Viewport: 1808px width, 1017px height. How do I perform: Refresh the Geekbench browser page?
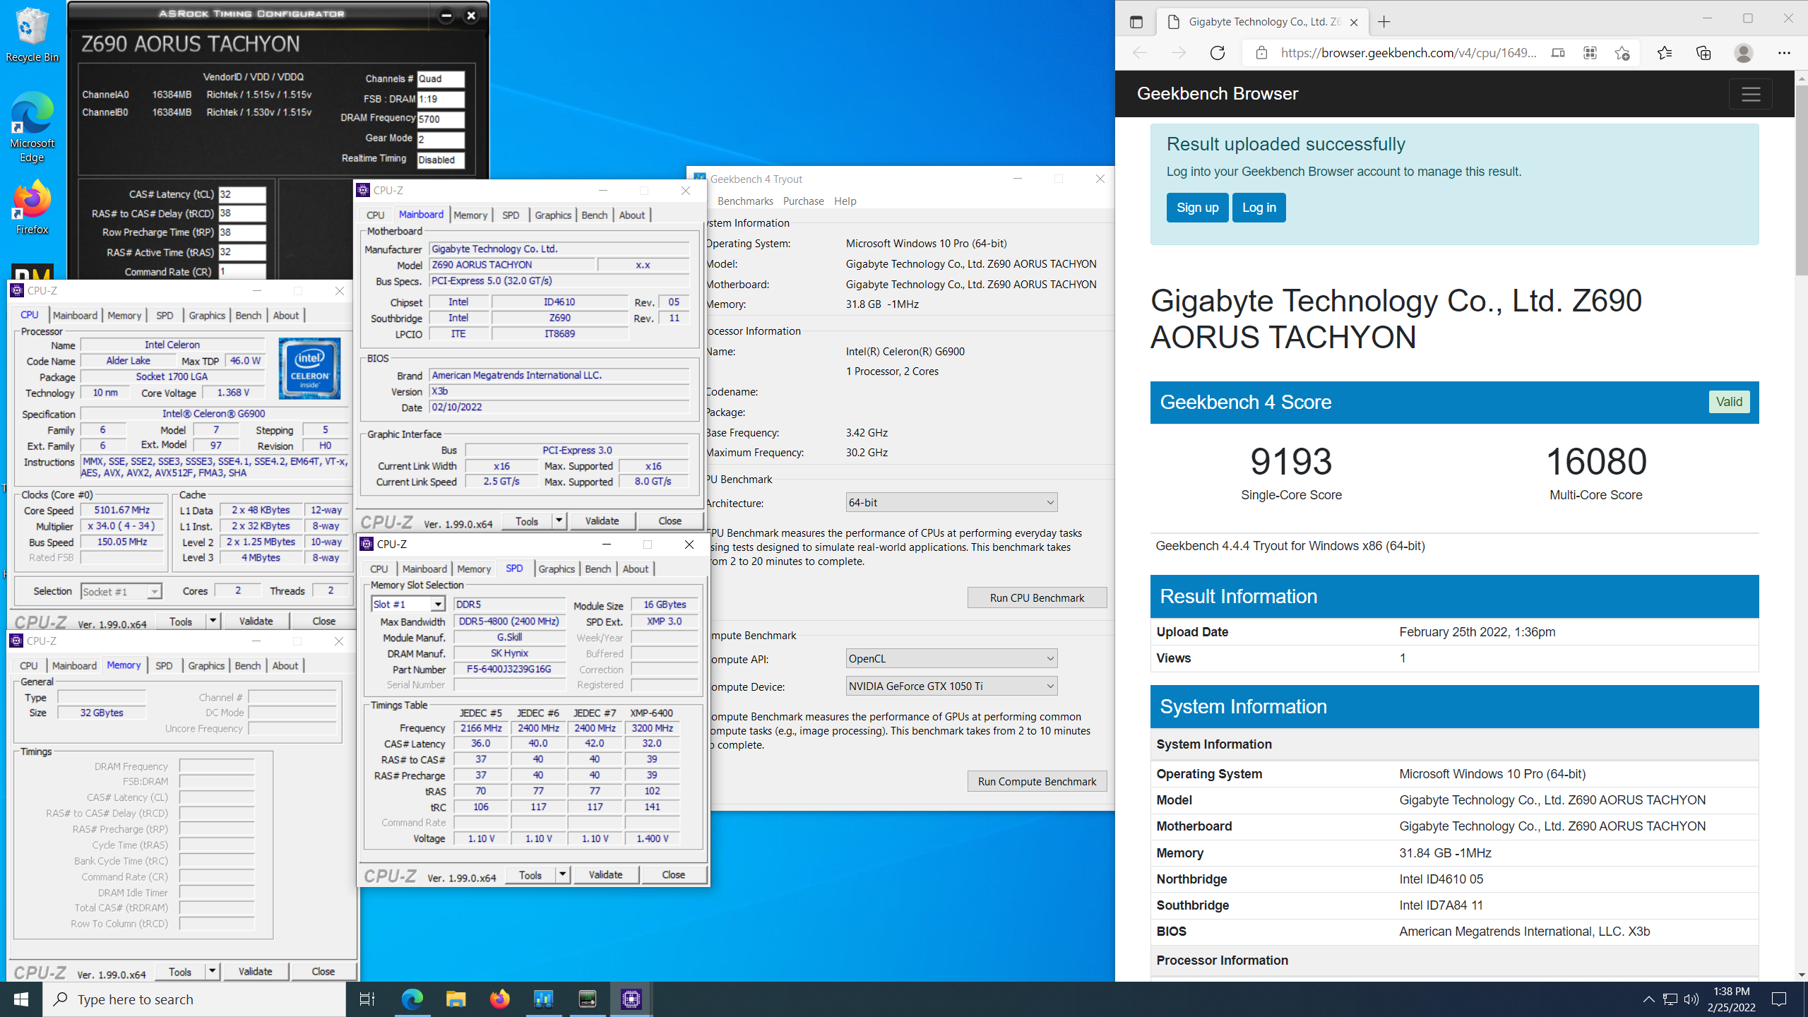click(x=1217, y=53)
